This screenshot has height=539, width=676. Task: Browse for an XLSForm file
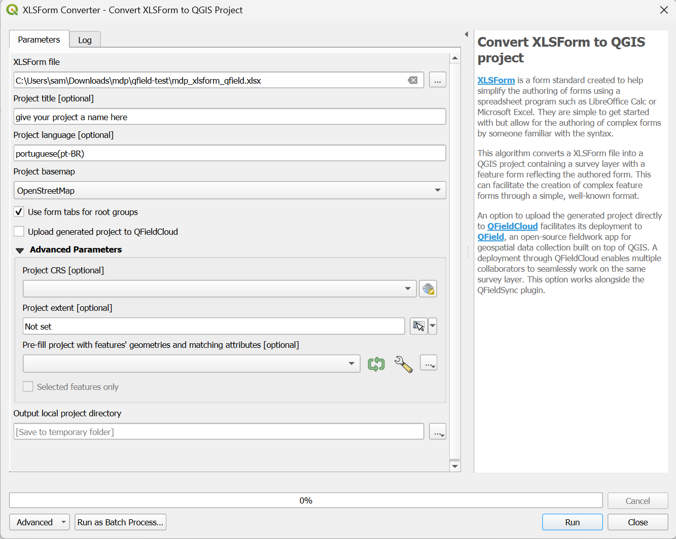coord(437,80)
